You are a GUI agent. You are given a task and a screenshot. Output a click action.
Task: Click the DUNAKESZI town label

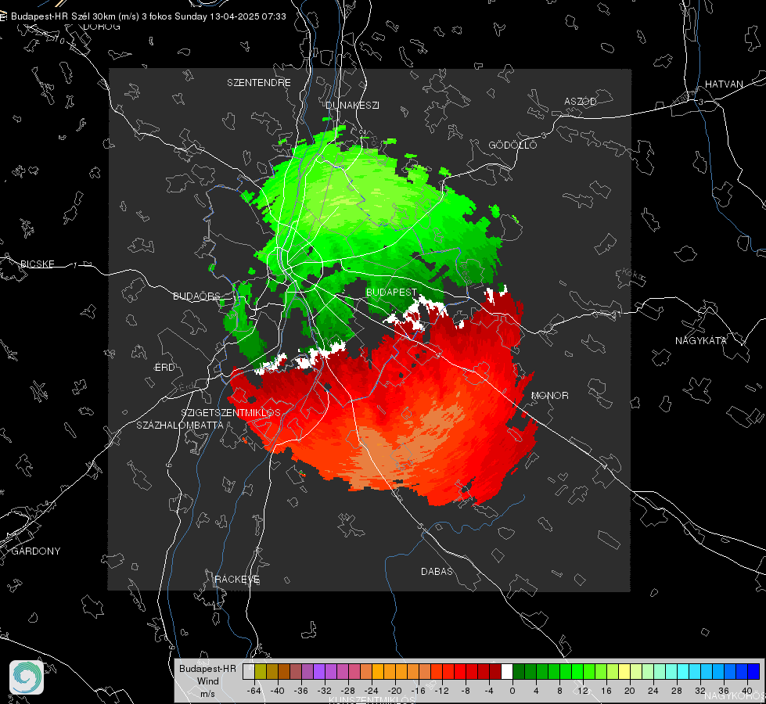pyautogui.click(x=352, y=105)
